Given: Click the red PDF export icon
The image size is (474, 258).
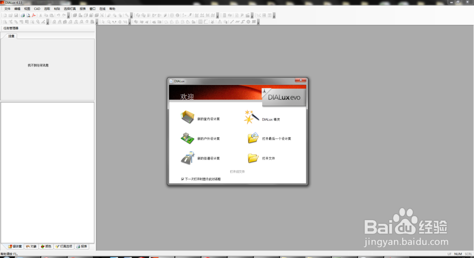Looking at the screenshot, I should point(34,15).
